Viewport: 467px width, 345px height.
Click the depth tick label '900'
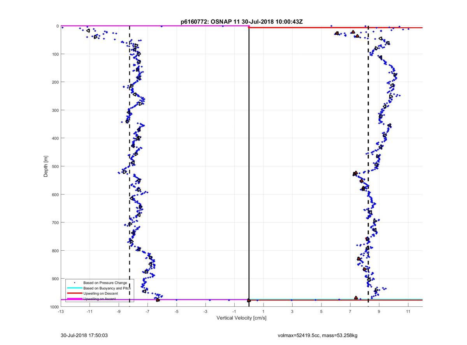(55, 279)
